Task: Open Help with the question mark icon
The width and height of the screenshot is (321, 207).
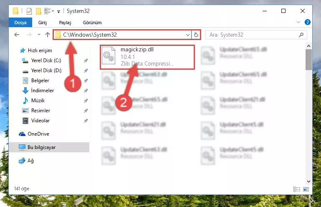Action: [308, 22]
